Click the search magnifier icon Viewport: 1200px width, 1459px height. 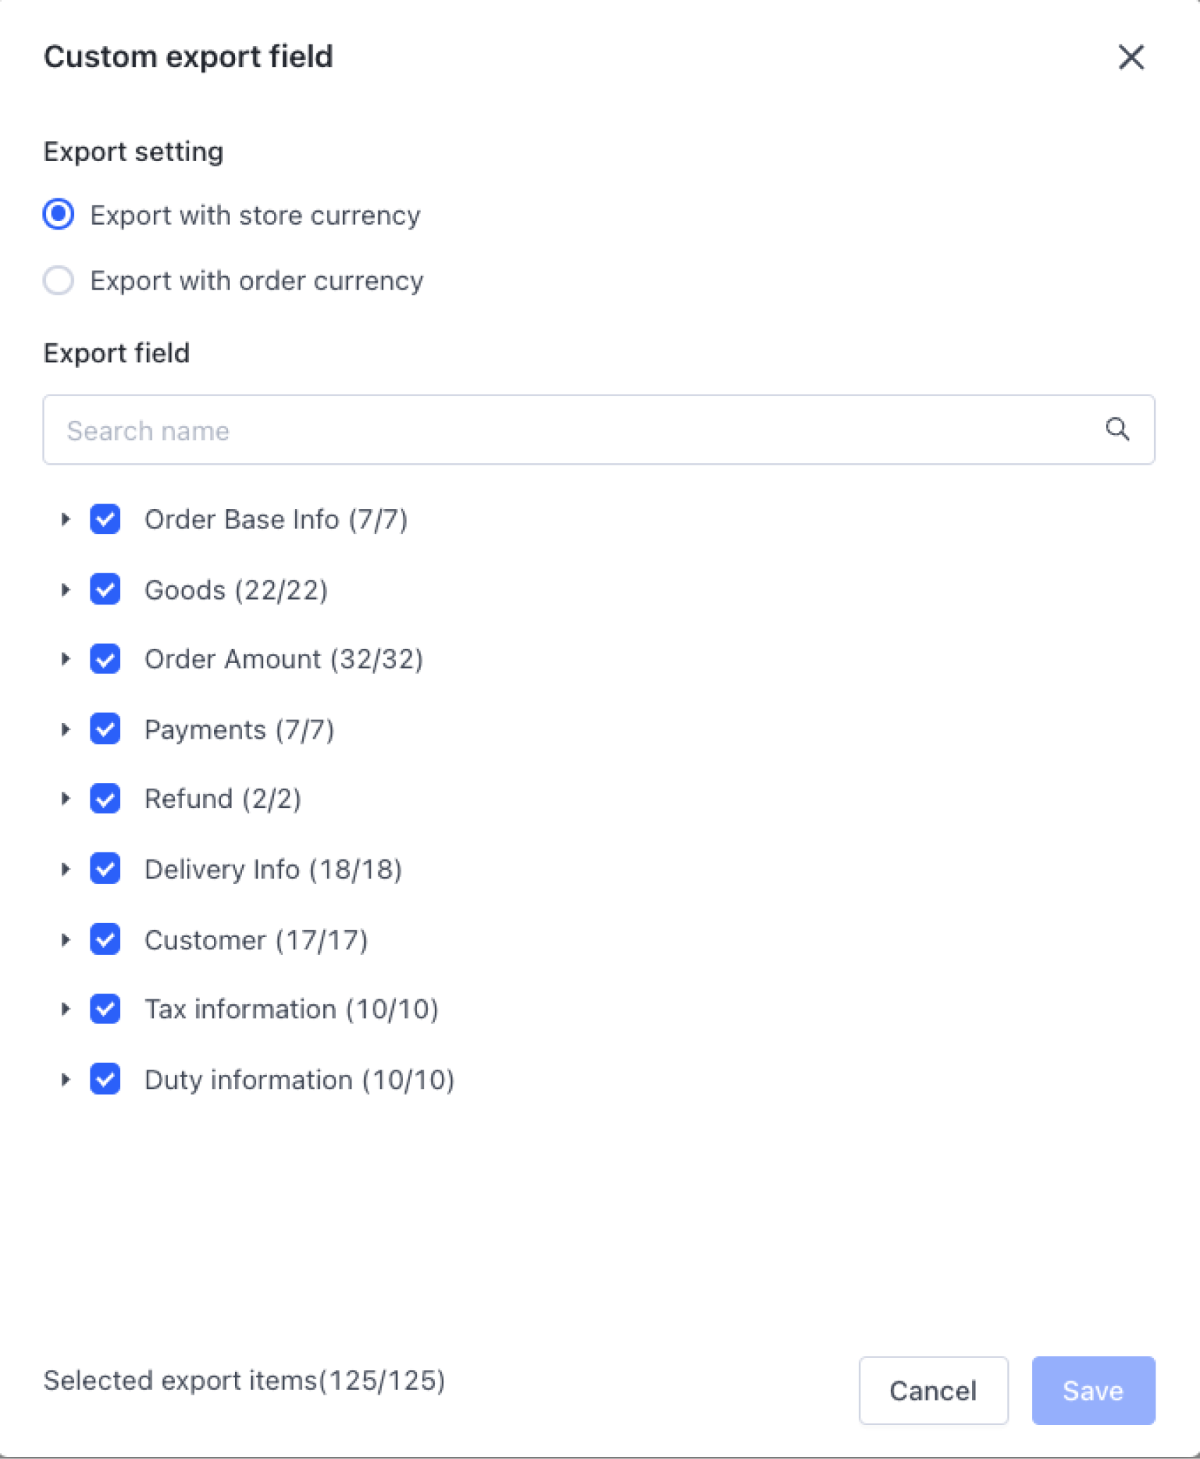tap(1117, 429)
